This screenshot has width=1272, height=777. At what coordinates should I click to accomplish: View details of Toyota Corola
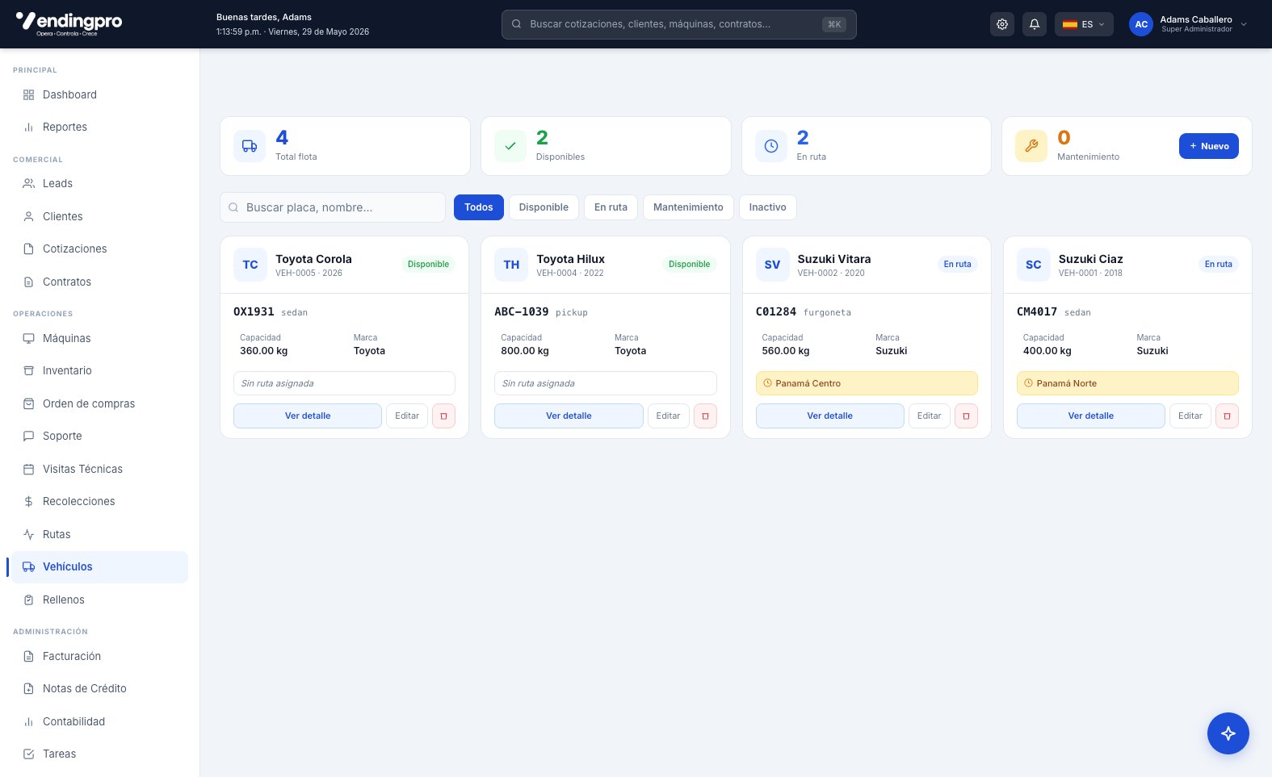coord(308,416)
